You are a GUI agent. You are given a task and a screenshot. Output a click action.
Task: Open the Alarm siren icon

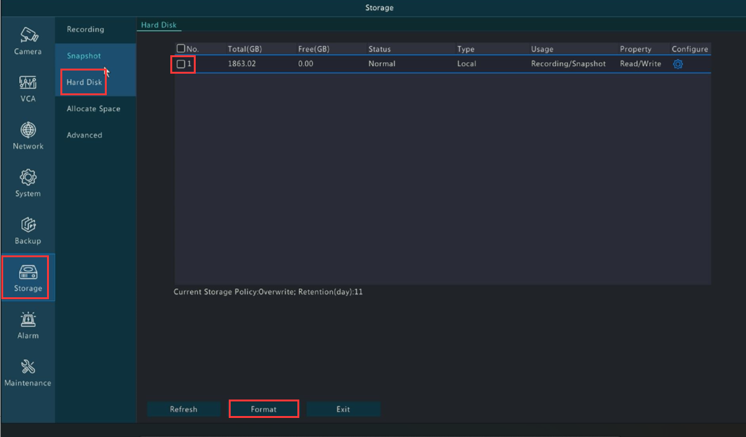(28, 319)
